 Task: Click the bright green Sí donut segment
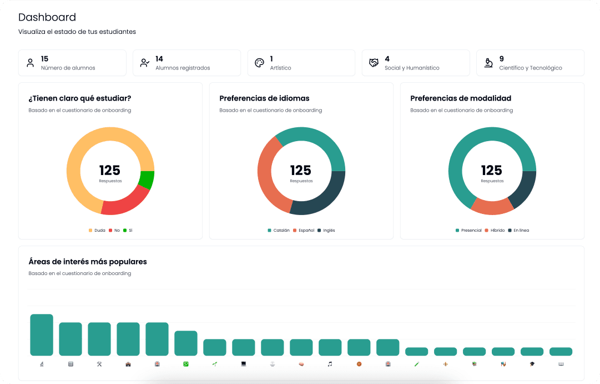pos(147,179)
